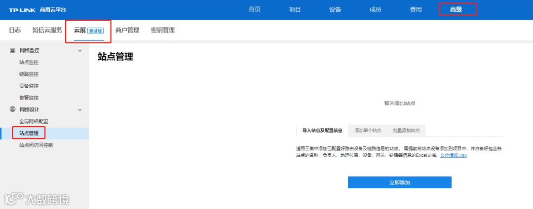Screen dimensions: 533x209
Task: Open the 项目 top menu
Action: coord(295,9)
